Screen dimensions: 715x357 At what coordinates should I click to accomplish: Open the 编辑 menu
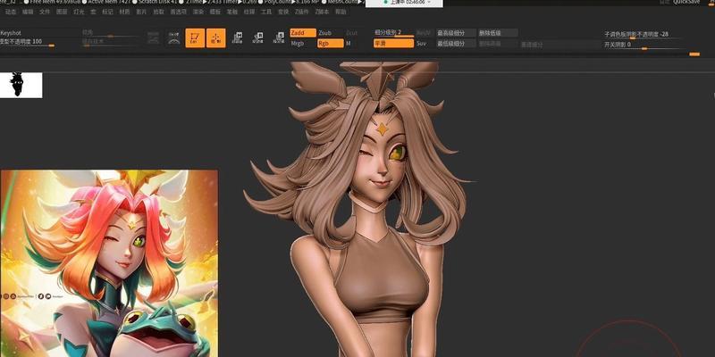coord(28,12)
